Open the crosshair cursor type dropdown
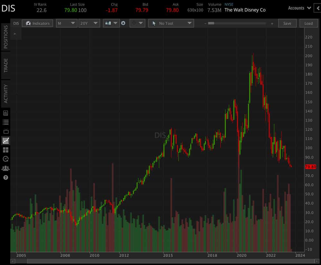The height and width of the screenshot is (265, 321). click(137, 23)
